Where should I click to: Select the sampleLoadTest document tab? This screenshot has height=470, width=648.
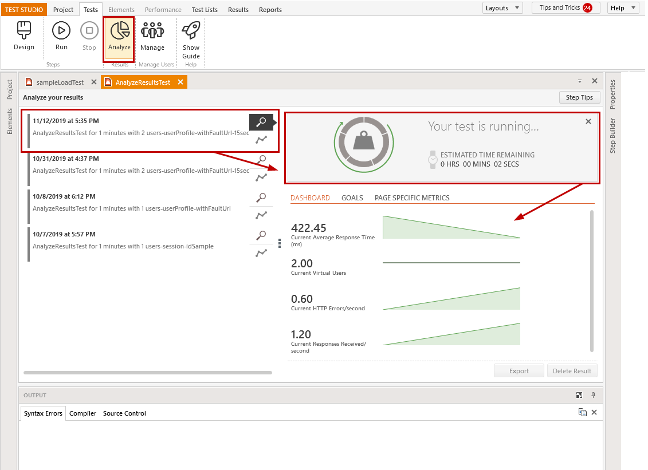click(x=60, y=82)
